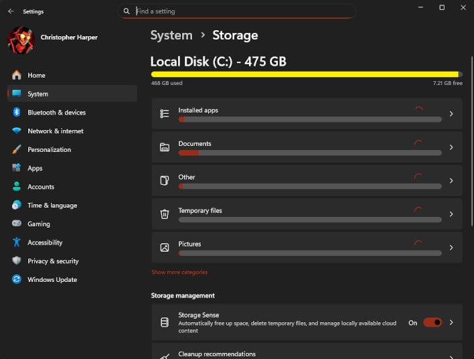Click the Other category icon
474x359 pixels.
coord(165,181)
